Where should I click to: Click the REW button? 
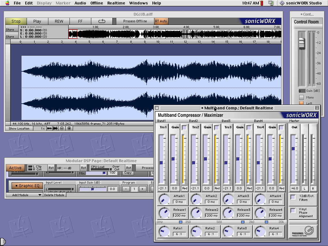[59, 21]
